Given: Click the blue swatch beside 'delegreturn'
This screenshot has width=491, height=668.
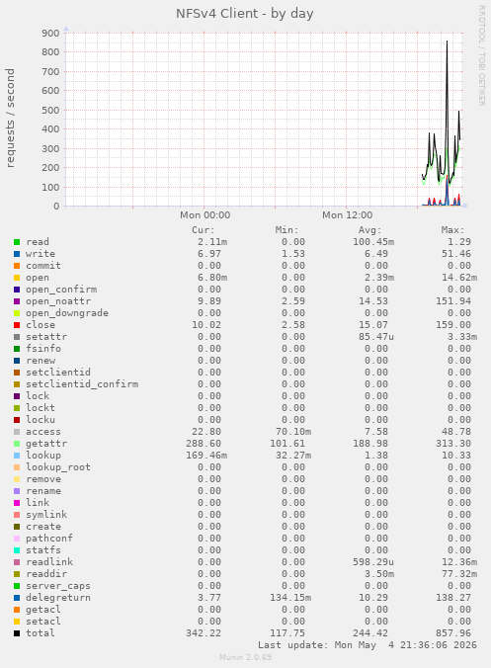Looking at the screenshot, I should (x=17, y=598).
